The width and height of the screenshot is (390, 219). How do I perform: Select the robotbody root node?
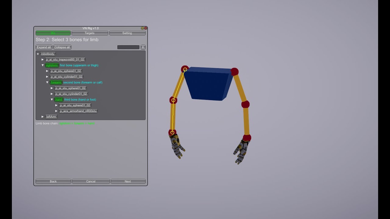[x=48, y=54]
